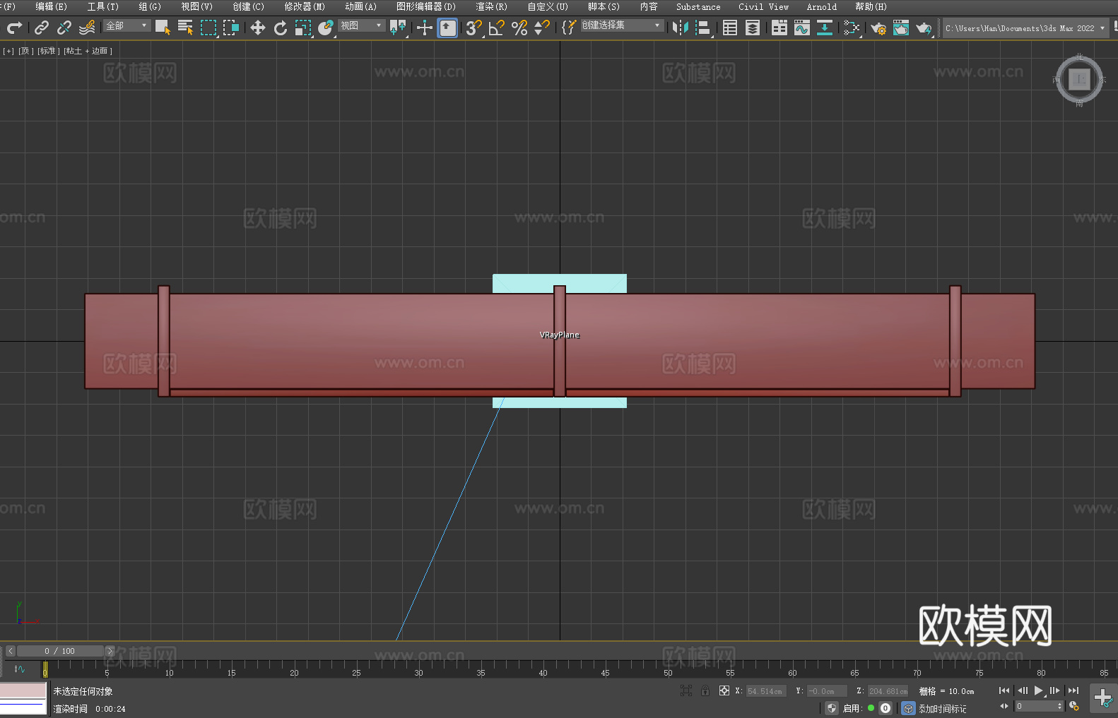
Task: Choose Rectangular Selection Region tool
Action: tap(208, 28)
